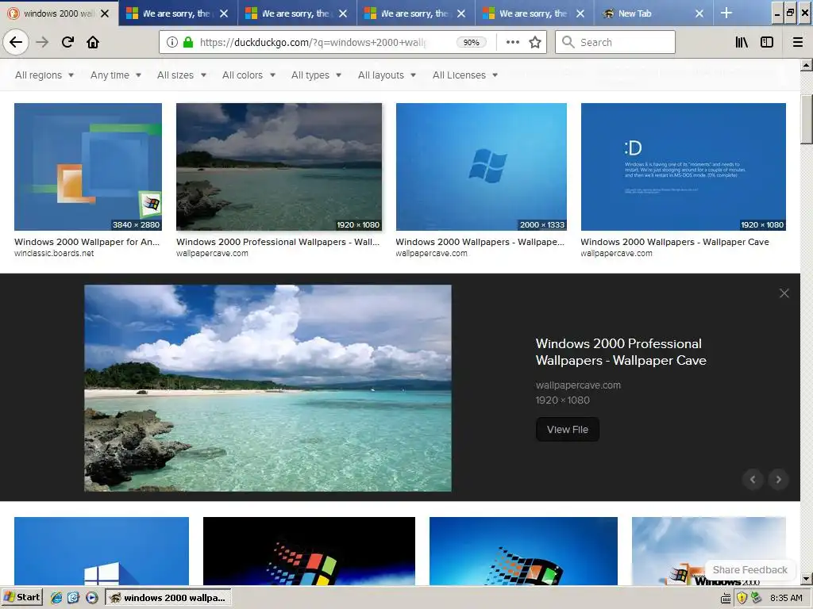Open the Windows Start menu
This screenshot has height=609, width=813.
(x=21, y=597)
